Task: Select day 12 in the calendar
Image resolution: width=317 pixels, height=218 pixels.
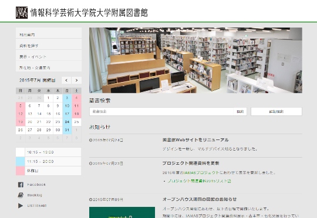Action: pyautogui.click(x=21, y=114)
